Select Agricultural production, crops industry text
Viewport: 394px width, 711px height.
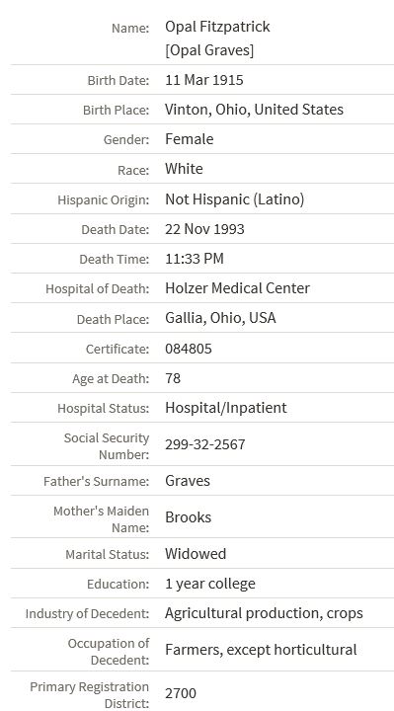tap(264, 613)
